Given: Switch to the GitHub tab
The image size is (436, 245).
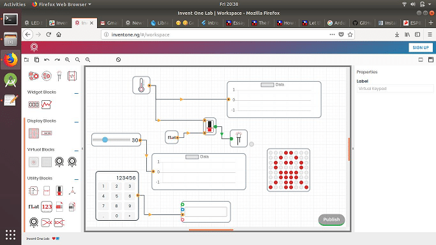Looking at the screenshot, I should [x=363, y=23].
